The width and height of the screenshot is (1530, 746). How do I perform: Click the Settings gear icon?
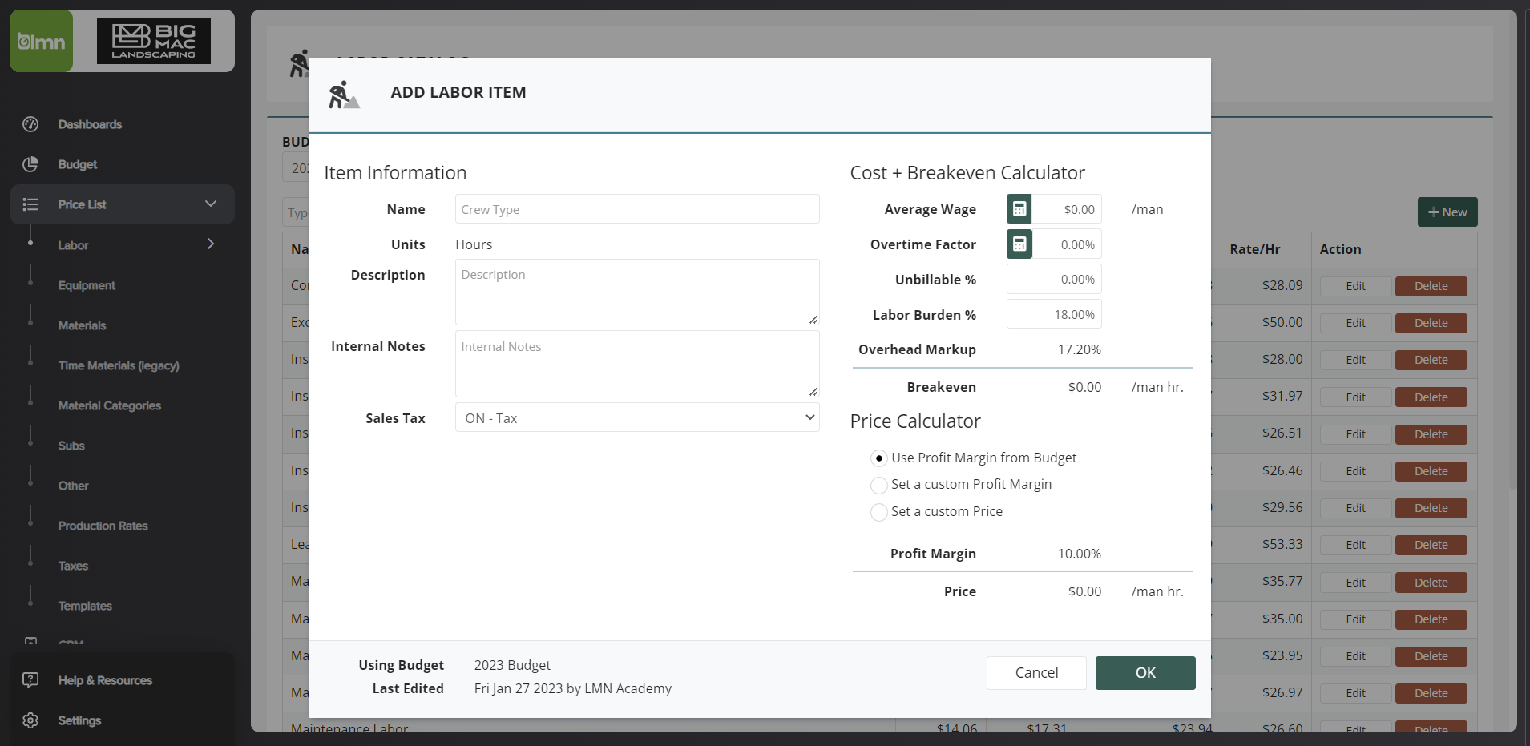point(30,720)
